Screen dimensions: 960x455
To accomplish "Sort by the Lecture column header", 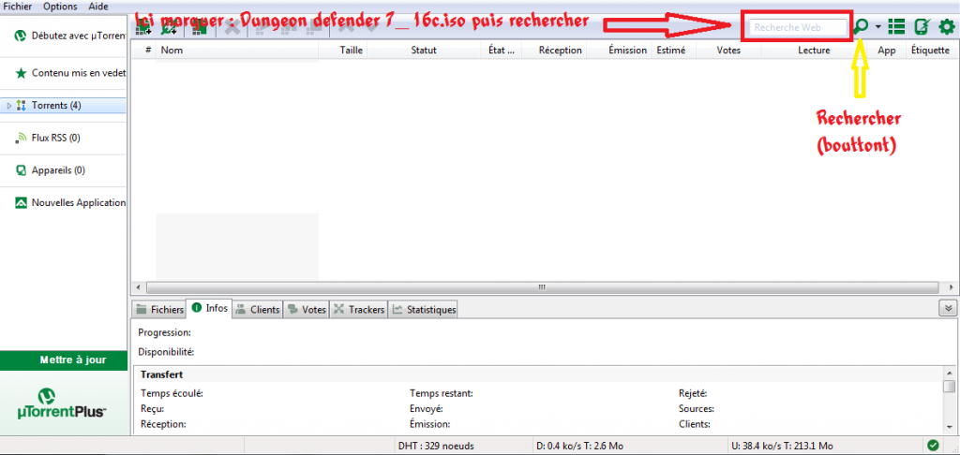I will [x=814, y=51].
